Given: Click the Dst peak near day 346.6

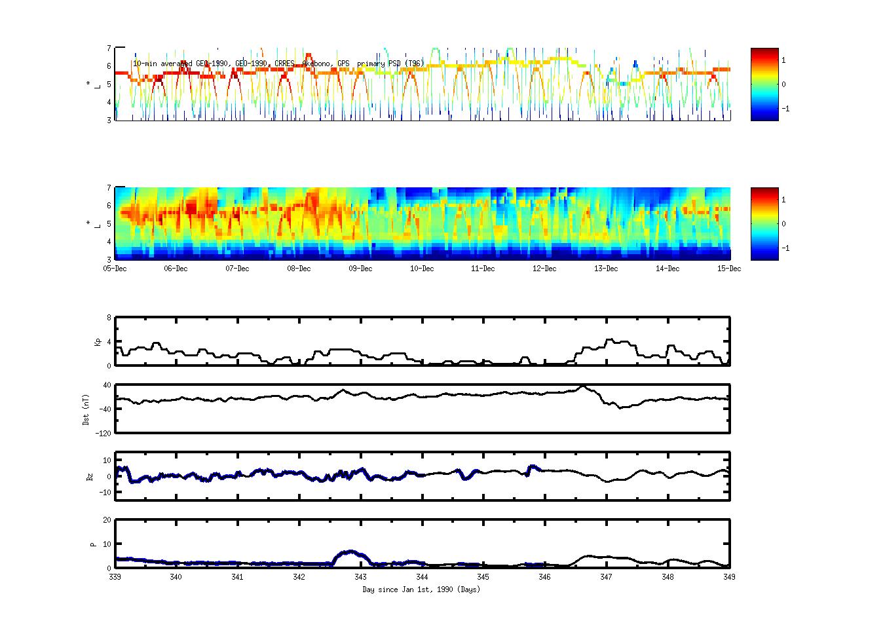Looking at the screenshot, I should pos(584,387).
